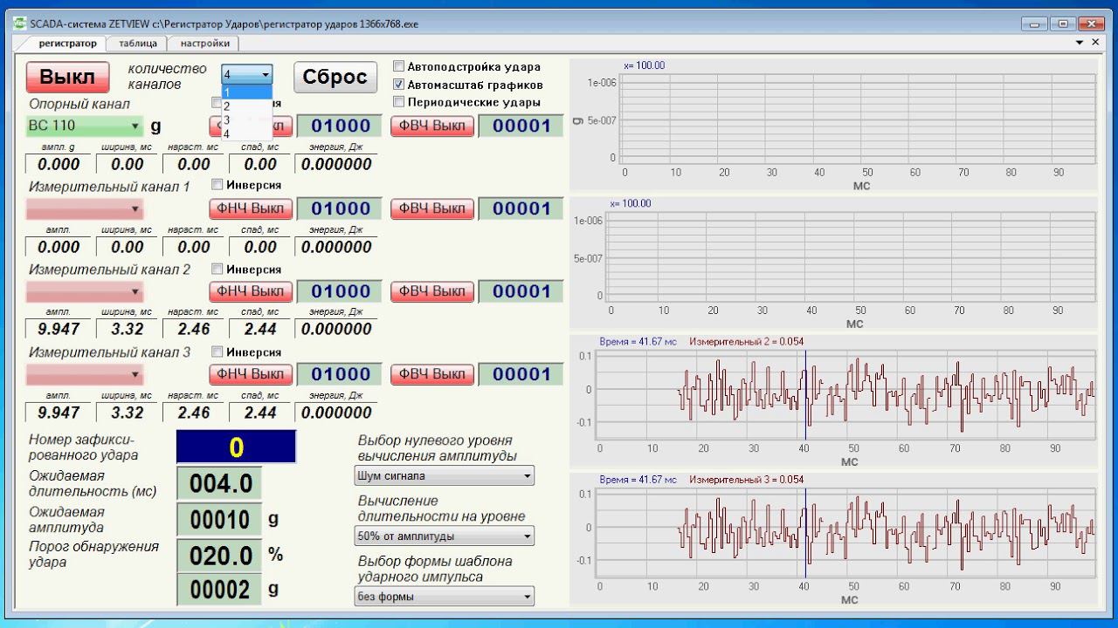Select 1 in channel count list

247,92
